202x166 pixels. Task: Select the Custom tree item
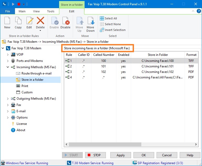[x=24, y=92]
